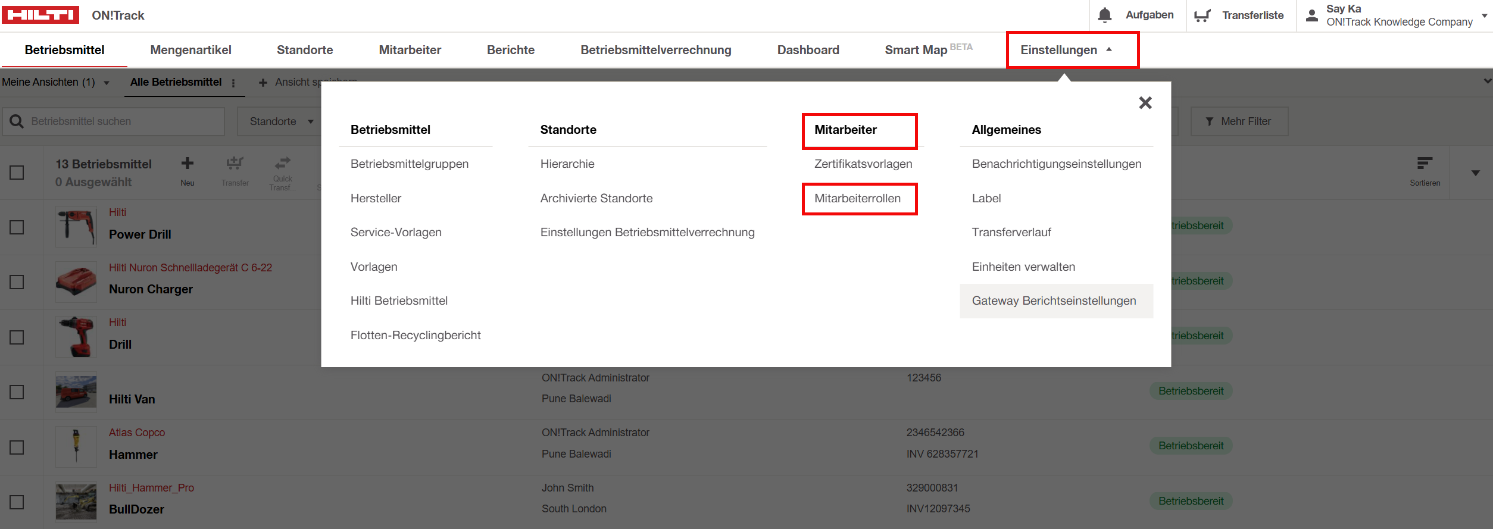This screenshot has width=1493, height=529.
Task: Click the Hilti logo
Action: click(x=40, y=15)
